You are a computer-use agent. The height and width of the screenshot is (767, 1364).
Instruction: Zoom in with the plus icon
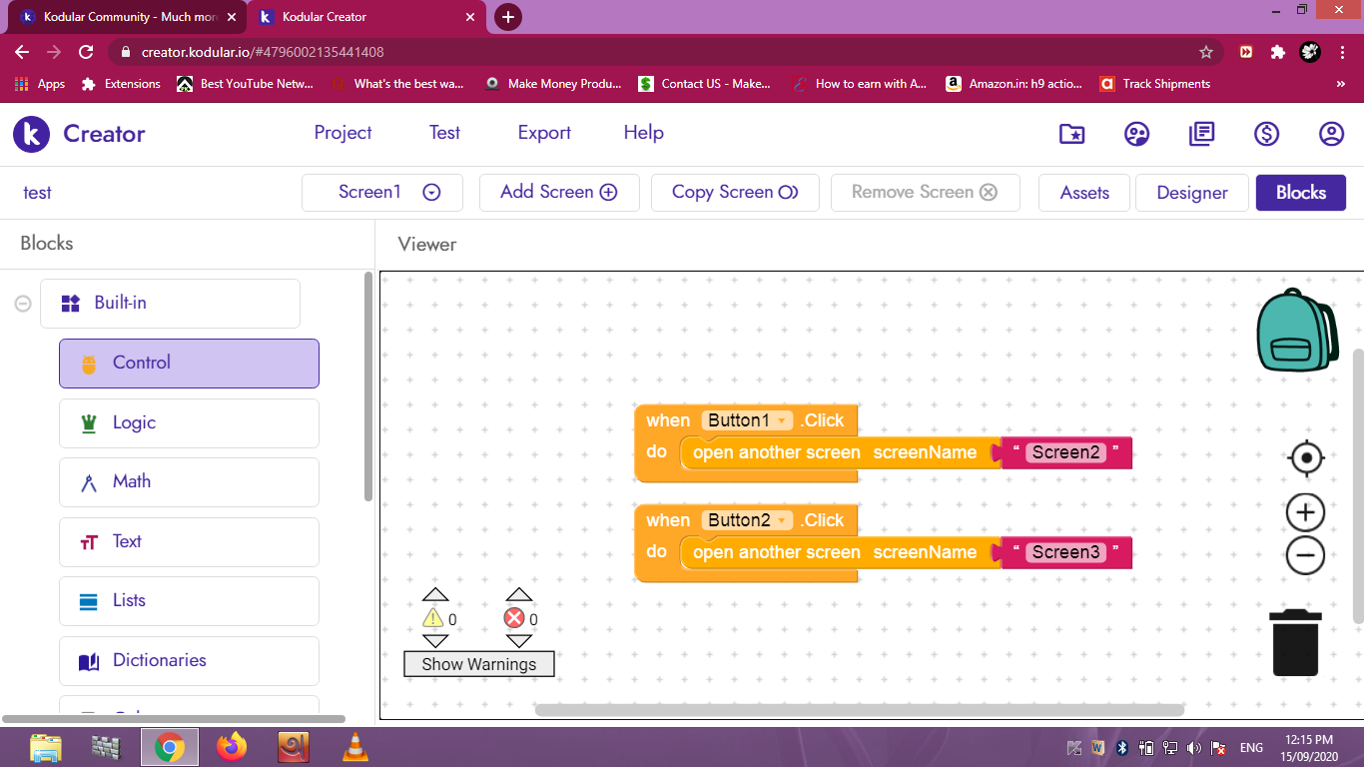1305,512
